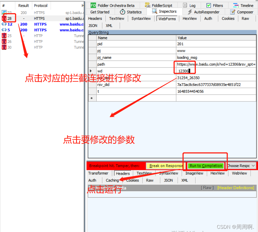This screenshot has width=258, height=232.
Task: Open the request HexView tab
Action: pyautogui.click(x=189, y=18)
